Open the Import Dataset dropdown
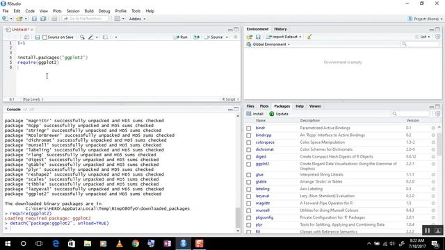 [x=284, y=37]
